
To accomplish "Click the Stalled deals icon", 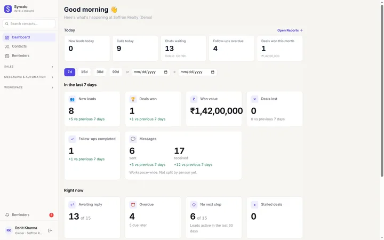I will point(254,205).
